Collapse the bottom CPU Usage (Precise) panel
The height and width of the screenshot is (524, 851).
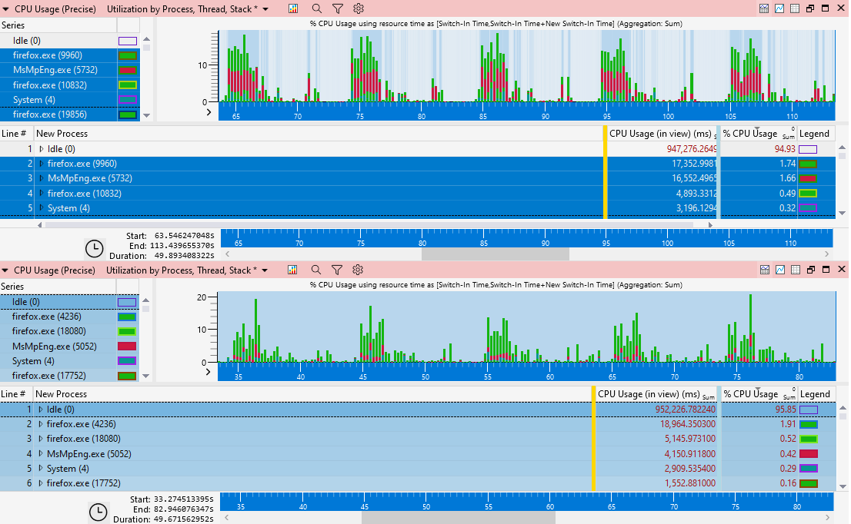(6, 270)
